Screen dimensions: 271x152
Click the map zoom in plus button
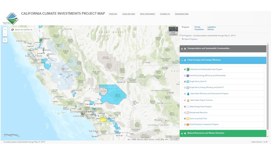click(x=5, y=30)
